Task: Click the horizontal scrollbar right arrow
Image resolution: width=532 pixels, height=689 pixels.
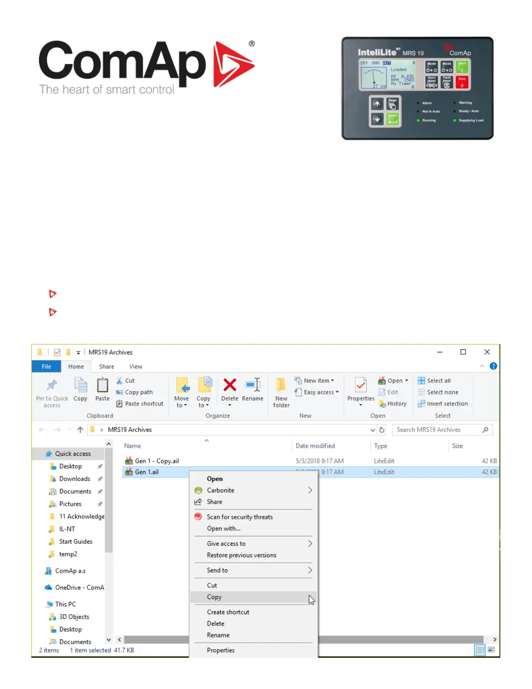Action: pos(495,640)
